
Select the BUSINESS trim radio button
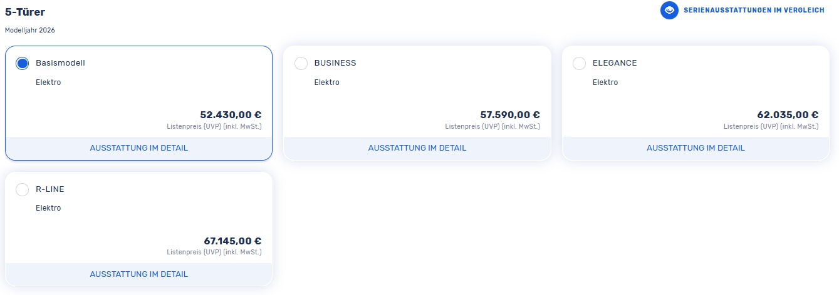(x=301, y=63)
